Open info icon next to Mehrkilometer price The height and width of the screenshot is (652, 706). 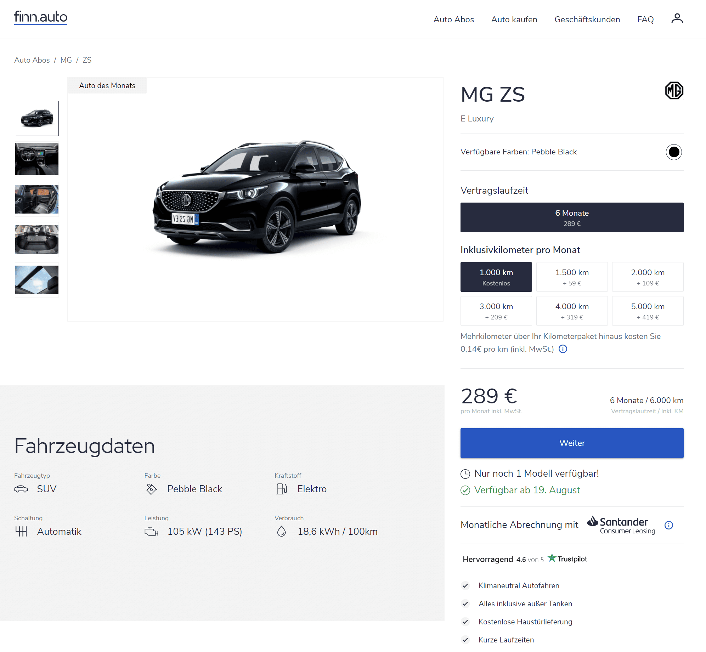pyautogui.click(x=563, y=349)
